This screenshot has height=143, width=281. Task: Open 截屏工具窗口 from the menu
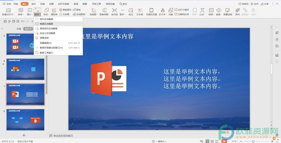58,53
